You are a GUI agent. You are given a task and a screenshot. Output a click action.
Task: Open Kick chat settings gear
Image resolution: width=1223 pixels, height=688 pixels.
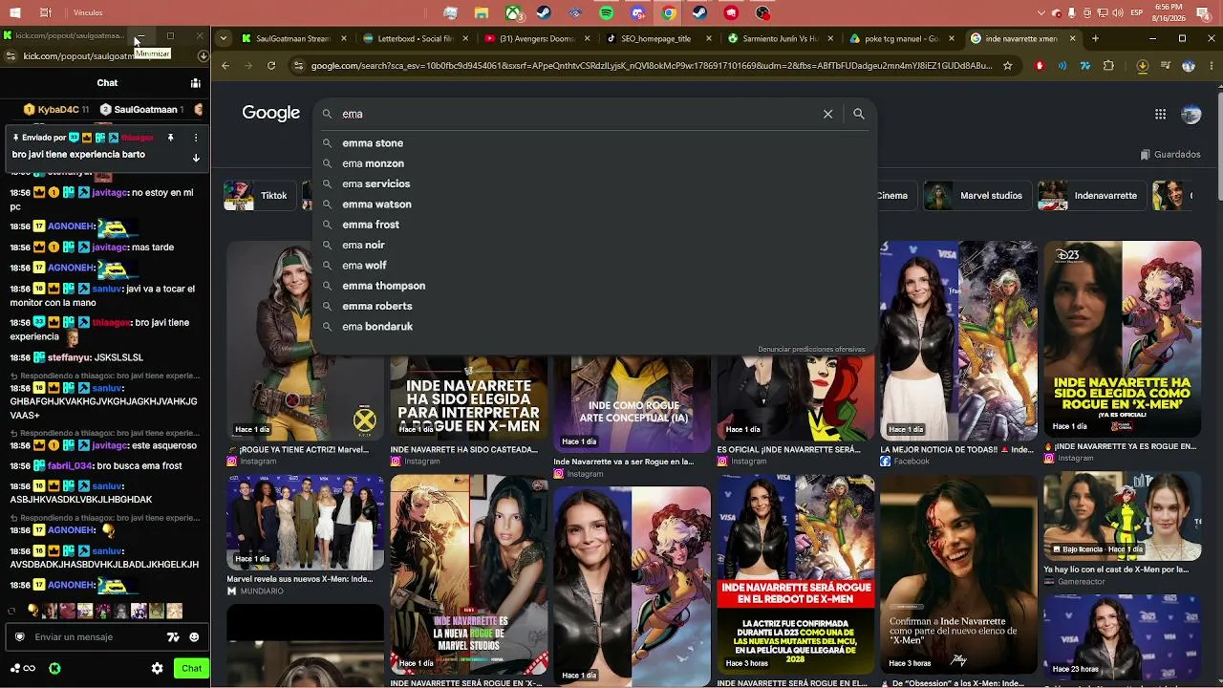tap(158, 669)
